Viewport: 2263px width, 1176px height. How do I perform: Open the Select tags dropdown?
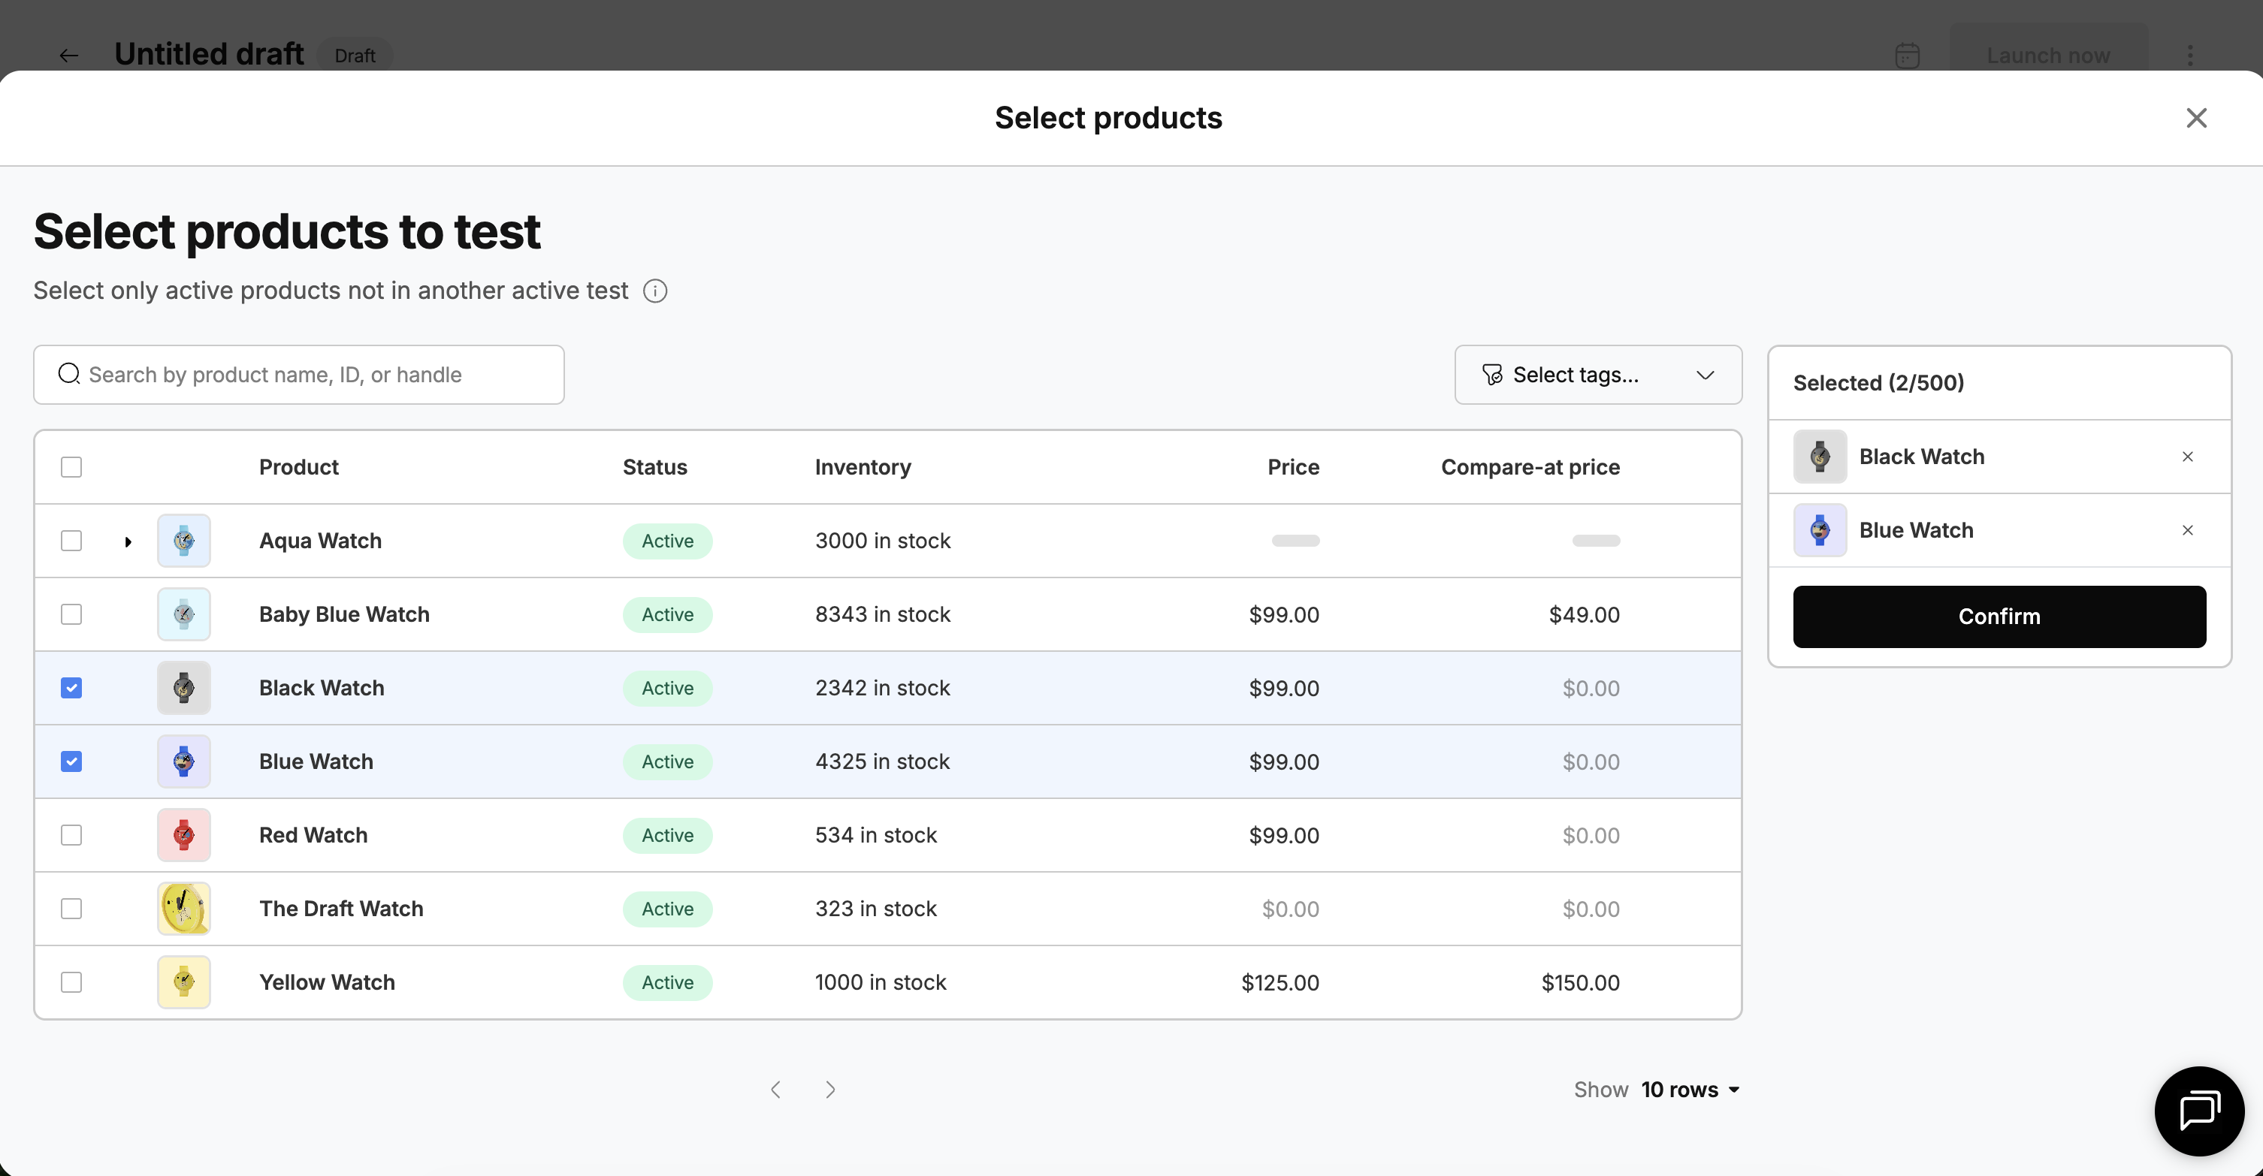click(x=1597, y=375)
